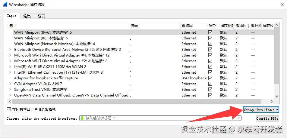Click Ethernet cell in SVN Adapter row
Viewport: 287px width, 138px height.
189,84
